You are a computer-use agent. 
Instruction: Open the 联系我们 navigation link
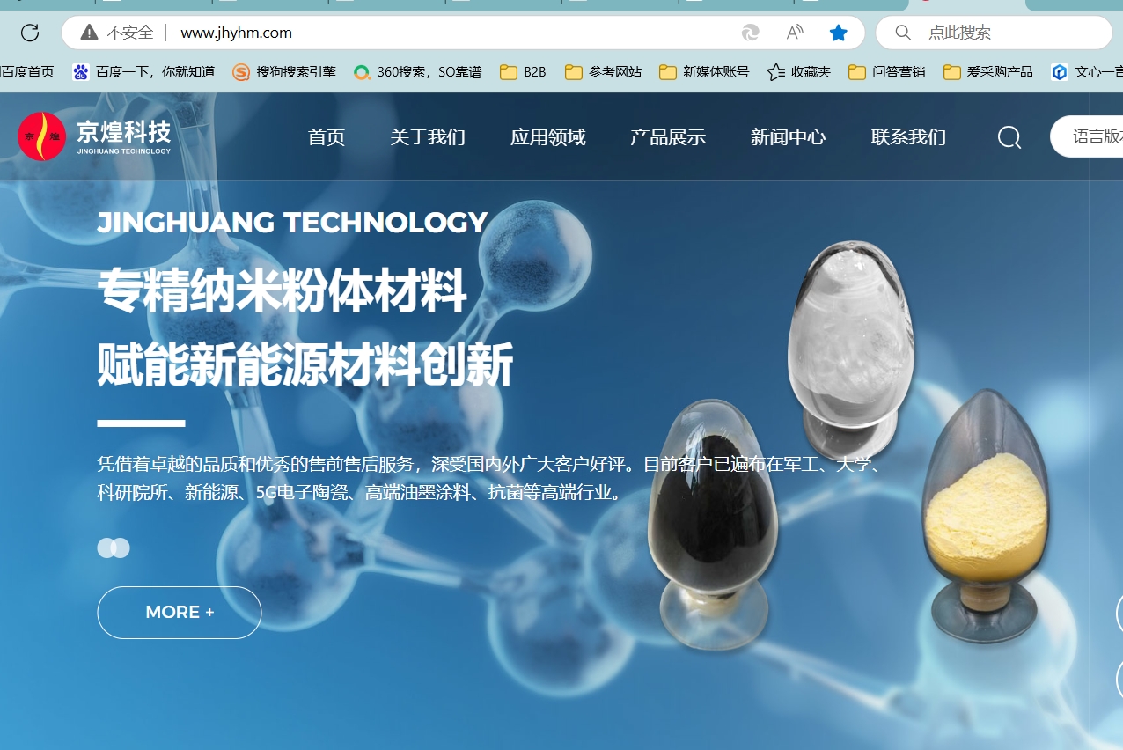click(x=908, y=137)
